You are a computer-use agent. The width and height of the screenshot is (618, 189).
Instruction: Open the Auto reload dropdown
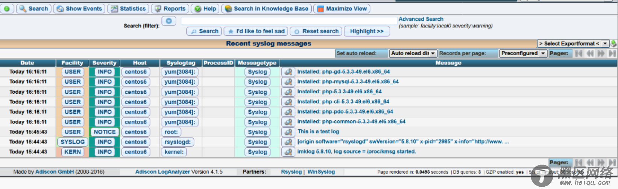coord(413,53)
